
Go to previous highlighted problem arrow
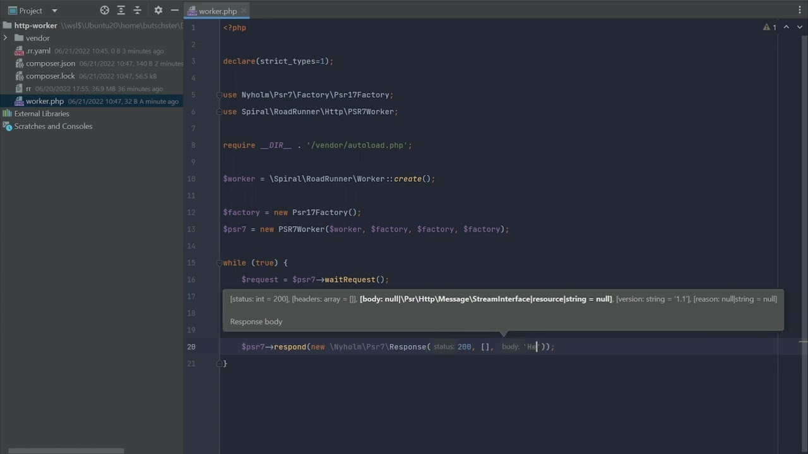pos(787,27)
